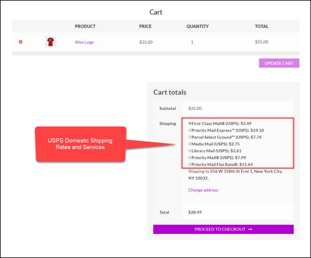Click the Change address link
Viewport: 311px width, 258px height.
203,190
